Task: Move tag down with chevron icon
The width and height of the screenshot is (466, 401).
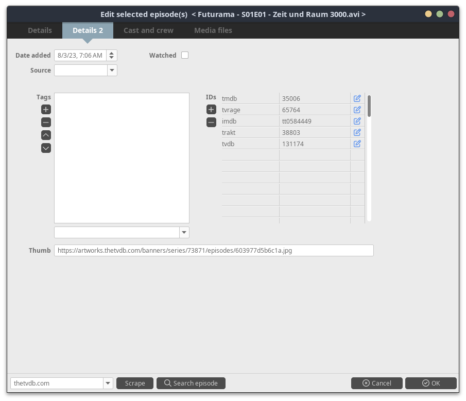Action: pos(46,148)
